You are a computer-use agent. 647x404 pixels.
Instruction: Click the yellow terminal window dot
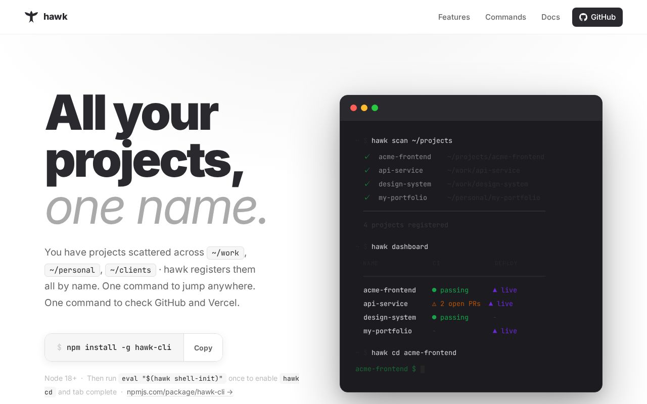click(364, 108)
